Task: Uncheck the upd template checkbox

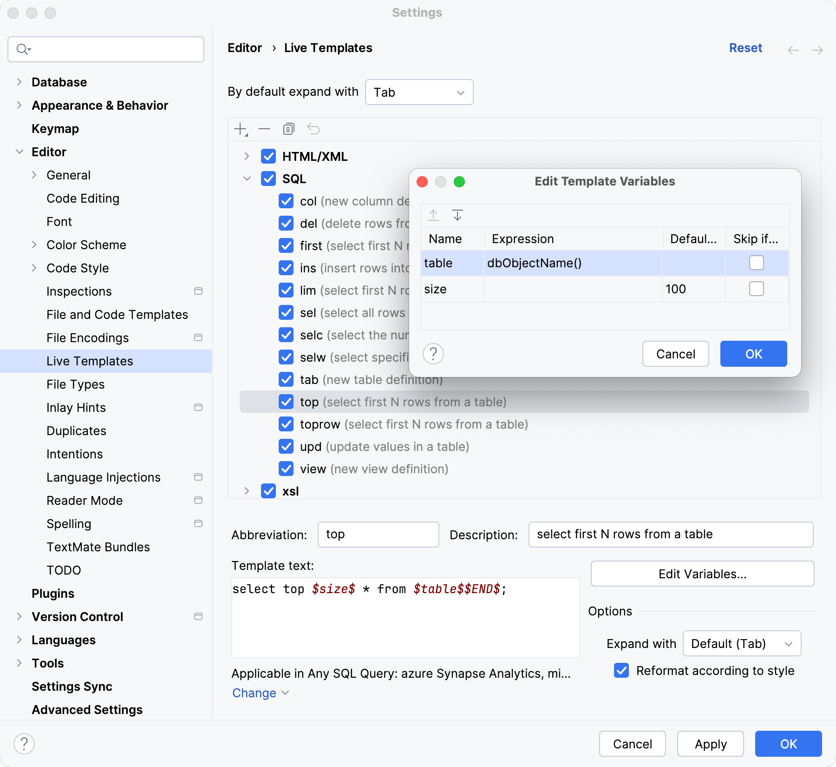Action: [286, 446]
